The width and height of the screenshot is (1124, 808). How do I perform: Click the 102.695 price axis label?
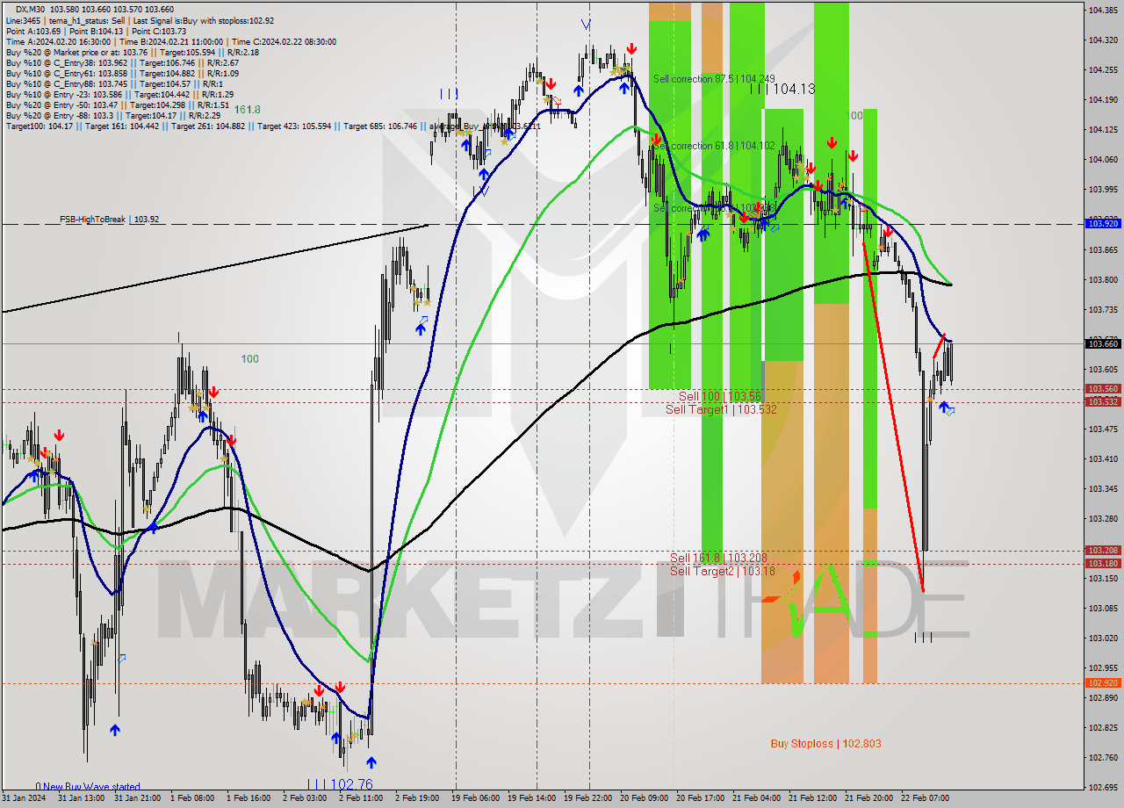[1103, 787]
